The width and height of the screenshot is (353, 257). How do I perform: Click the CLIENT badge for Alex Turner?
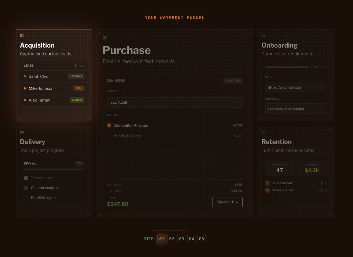coord(77,100)
